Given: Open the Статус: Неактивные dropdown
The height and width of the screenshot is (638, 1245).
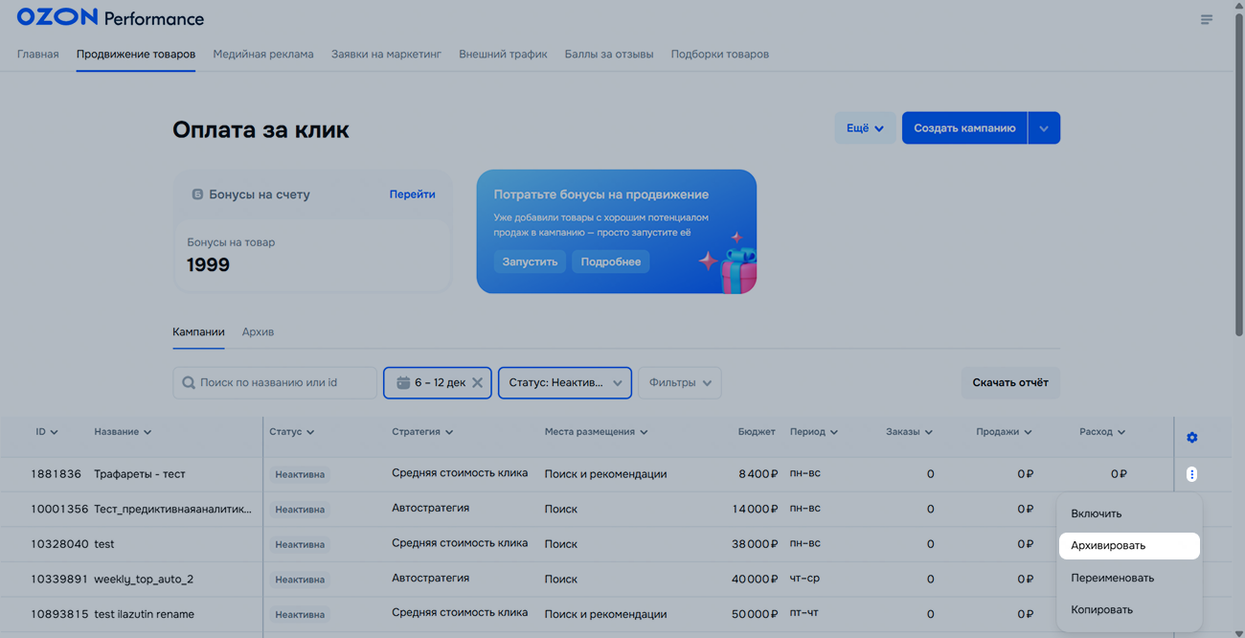Looking at the screenshot, I should pos(564,383).
